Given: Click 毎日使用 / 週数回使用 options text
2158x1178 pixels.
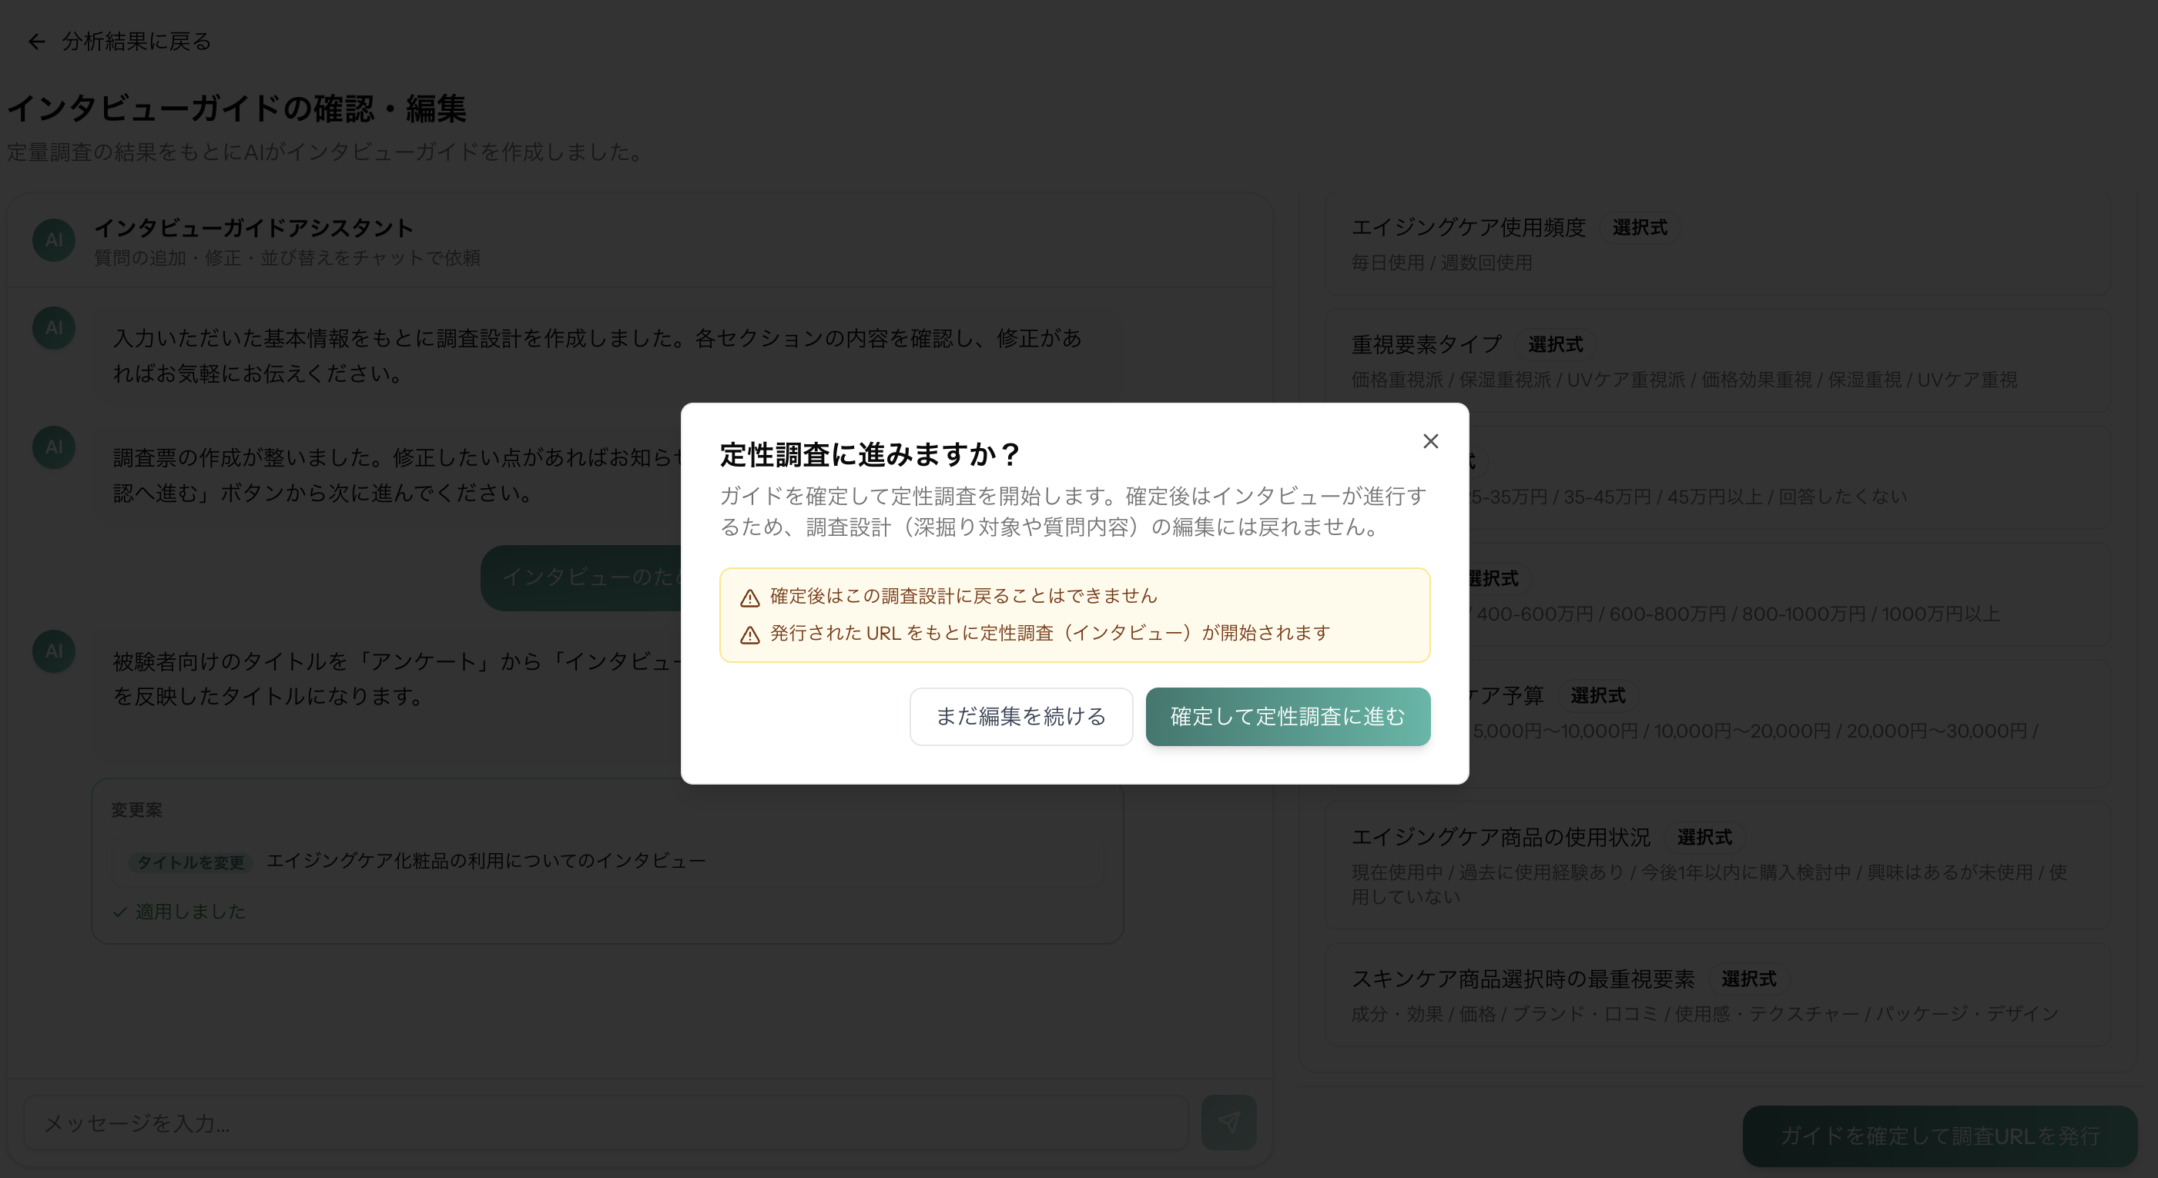Looking at the screenshot, I should click(1441, 263).
